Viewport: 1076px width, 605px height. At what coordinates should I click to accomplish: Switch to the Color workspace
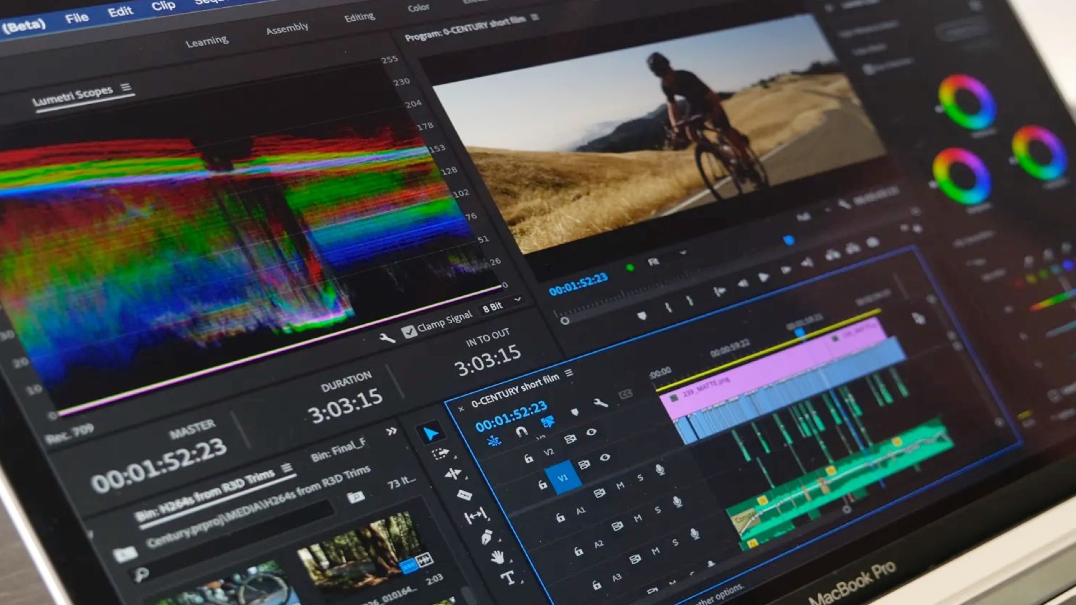418,7
